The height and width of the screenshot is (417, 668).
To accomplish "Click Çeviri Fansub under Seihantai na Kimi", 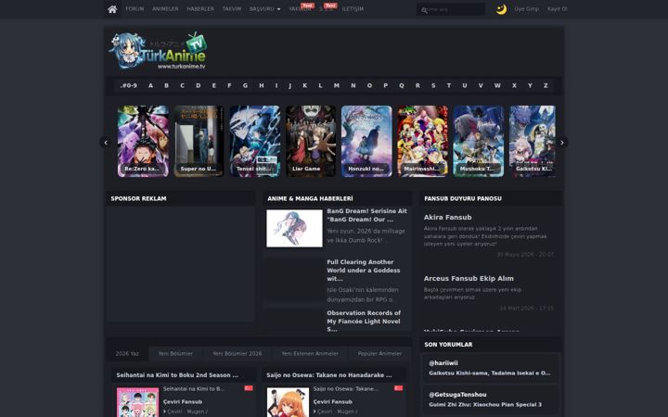I will click(x=183, y=401).
